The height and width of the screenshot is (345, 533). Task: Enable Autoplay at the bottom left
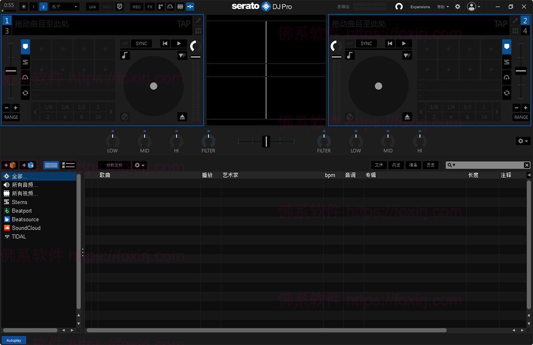click(13, 340)
